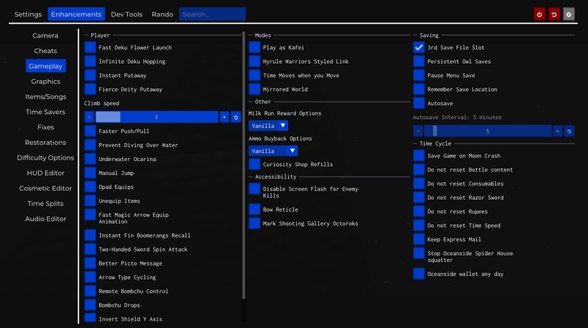Image resolution: width=588 pixels, height=328 pixels.
Task: Toggle Bow Reticle checkbox
Action: tap(254, 209)
